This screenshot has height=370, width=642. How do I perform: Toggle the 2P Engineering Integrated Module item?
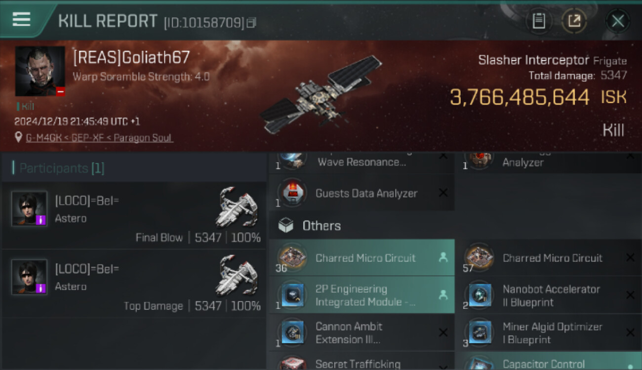(361, 295)
